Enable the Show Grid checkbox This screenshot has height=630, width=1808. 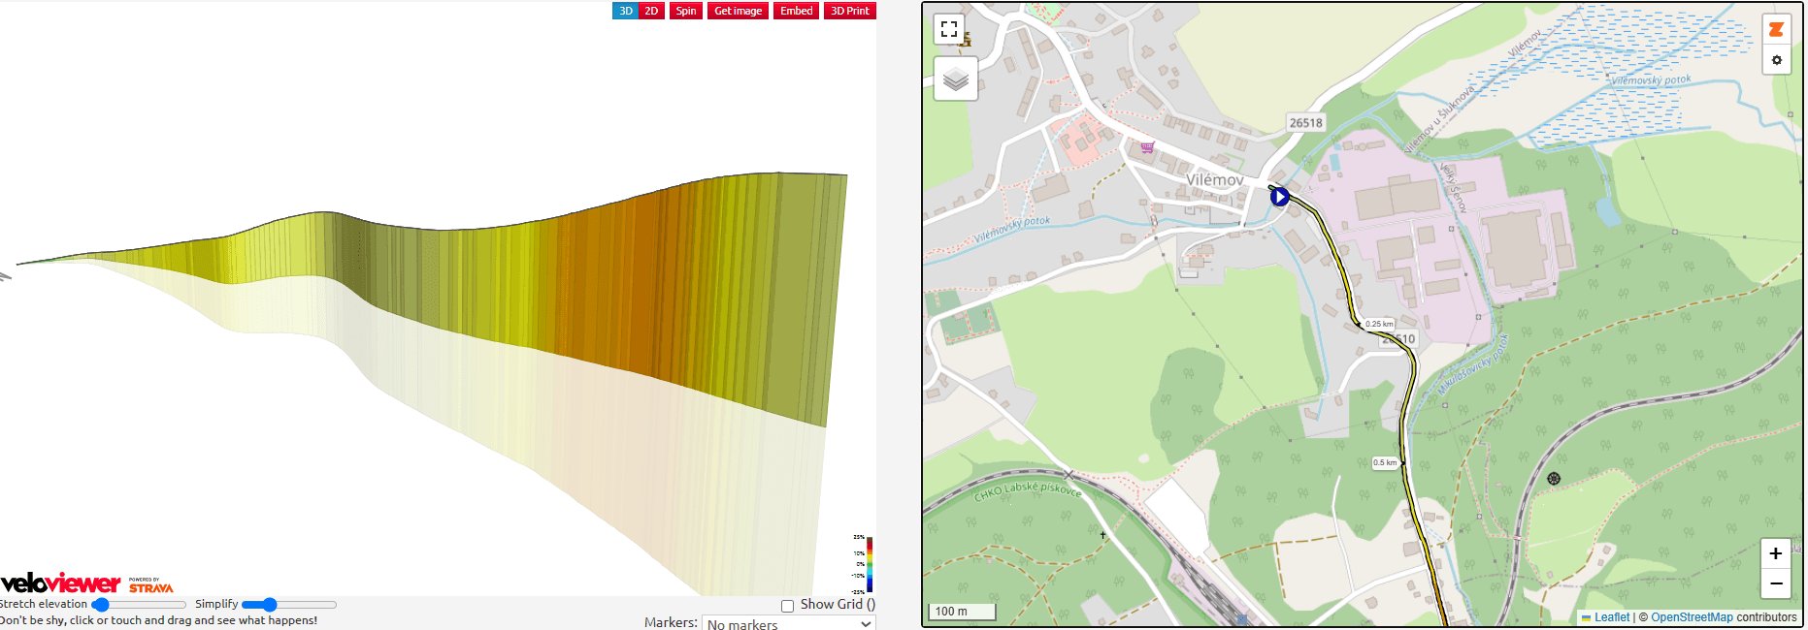pos(787,606)
